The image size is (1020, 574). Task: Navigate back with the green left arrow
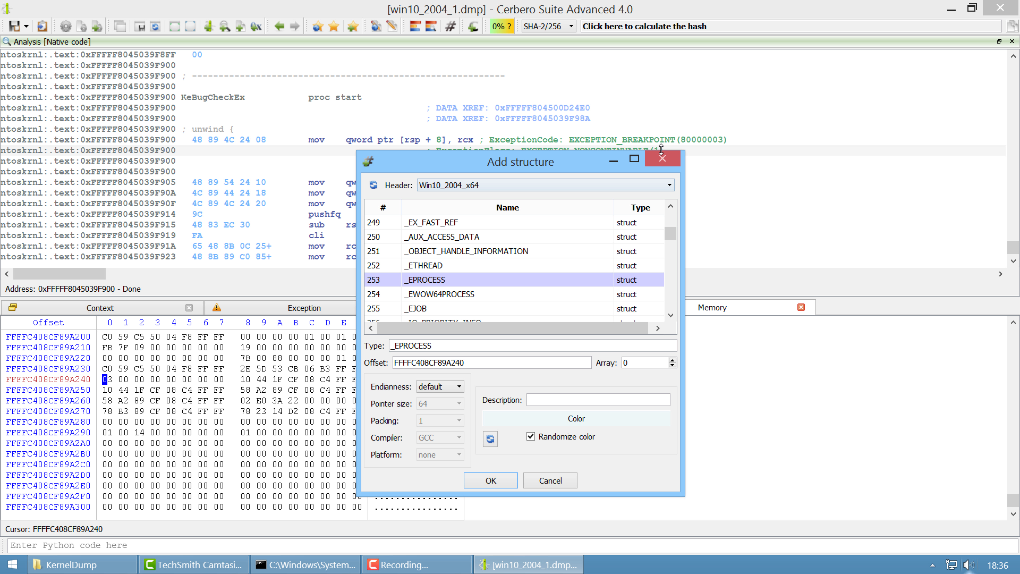pos(279,26)
